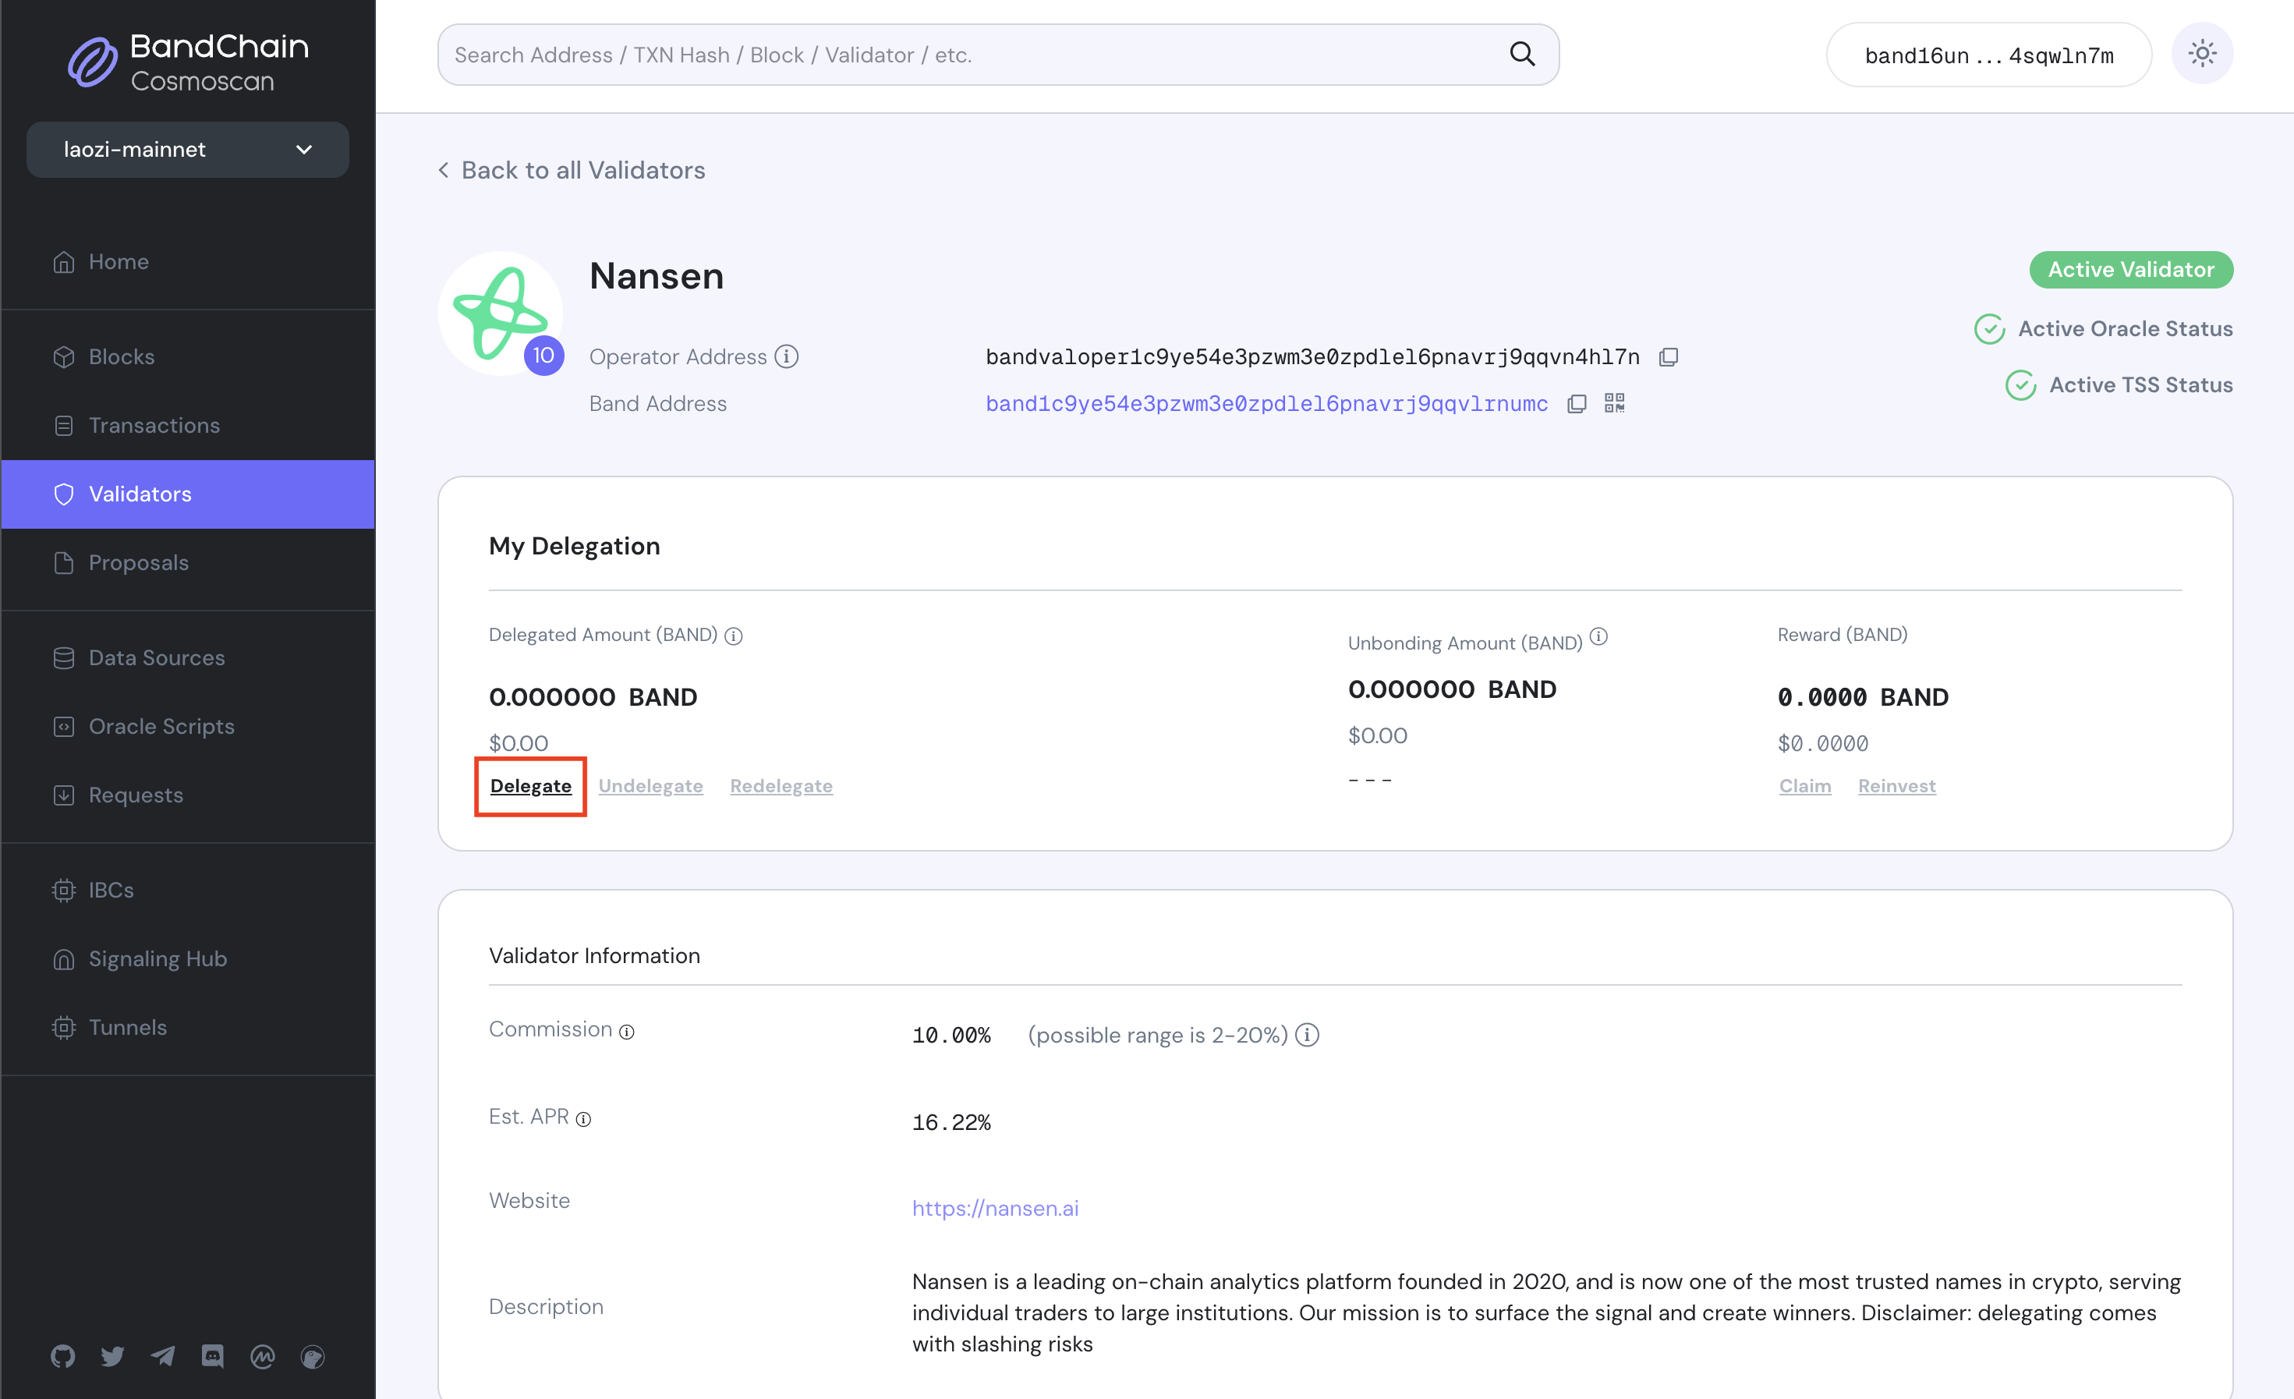2294x1399 pixels.
Task: Click the My Delegation heading
Action: click(575, 547)
